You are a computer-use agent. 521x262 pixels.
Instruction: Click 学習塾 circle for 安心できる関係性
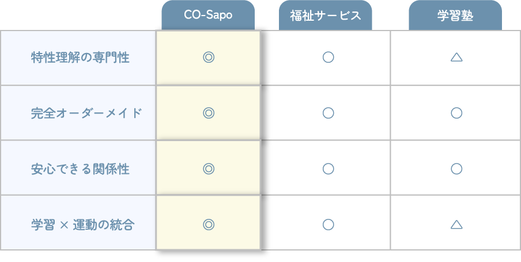click(x=456, y=169)
